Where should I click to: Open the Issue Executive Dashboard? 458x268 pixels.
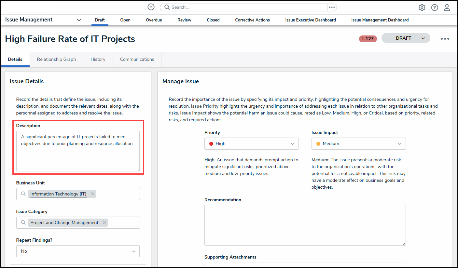310,20
